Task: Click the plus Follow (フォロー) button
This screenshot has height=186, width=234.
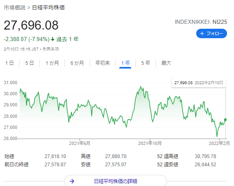Action: (x=211, y=33)
